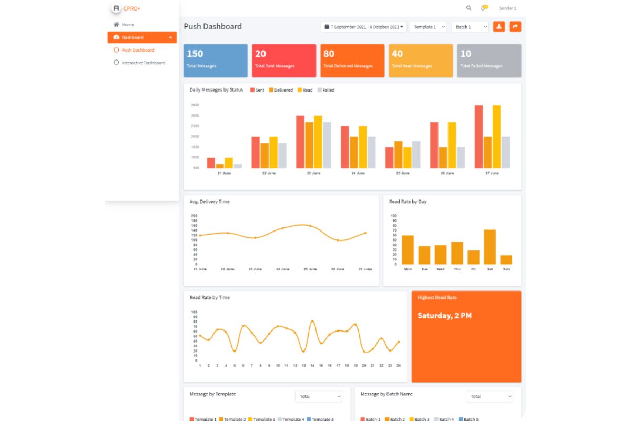Open the Sender 1 account menu
The image size is (631, 421).
507,8
